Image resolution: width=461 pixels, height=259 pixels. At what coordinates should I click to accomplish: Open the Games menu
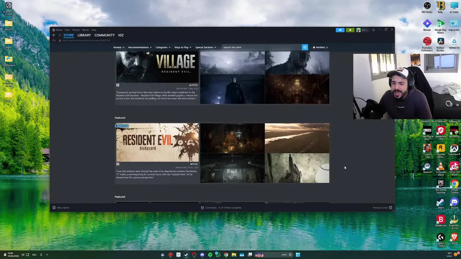(85, 30)
